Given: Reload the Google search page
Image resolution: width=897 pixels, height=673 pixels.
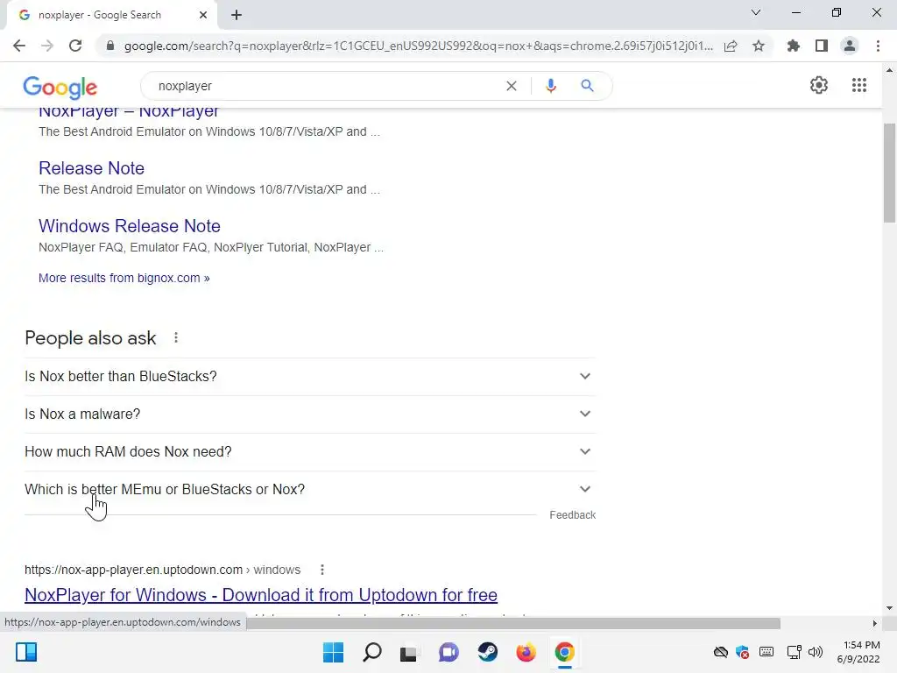Looking at the screenshot, I should pyautogui.click(x=75, y=46).
